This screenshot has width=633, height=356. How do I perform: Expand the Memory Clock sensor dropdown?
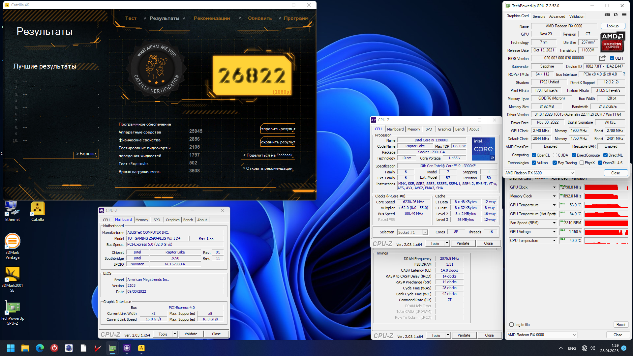(554, 196)
